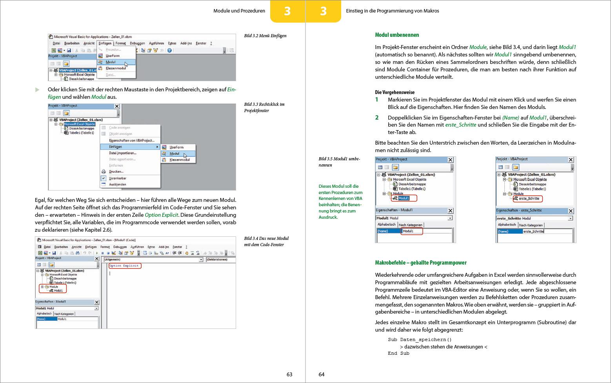Click Find binoculars icon in Bild 3.4 toolbar
Viewport: 611px width, 383px height.
pos(77,253)
